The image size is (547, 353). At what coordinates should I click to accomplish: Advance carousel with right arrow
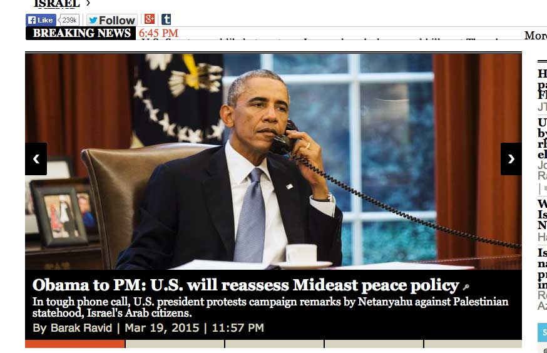[x=511, y=159]
